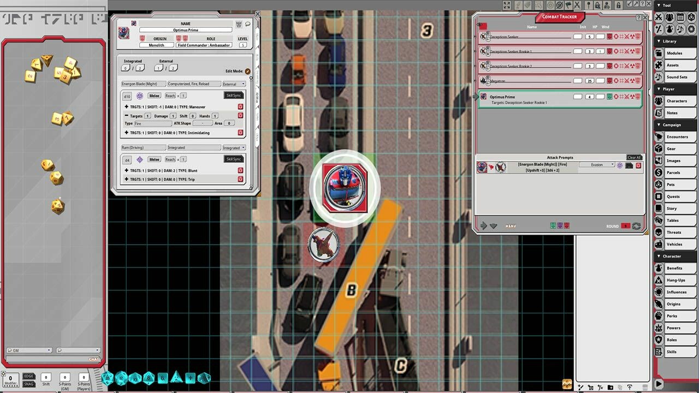Toggle Combat Tracker global visibility eye
699x393 pixels.
479,25
